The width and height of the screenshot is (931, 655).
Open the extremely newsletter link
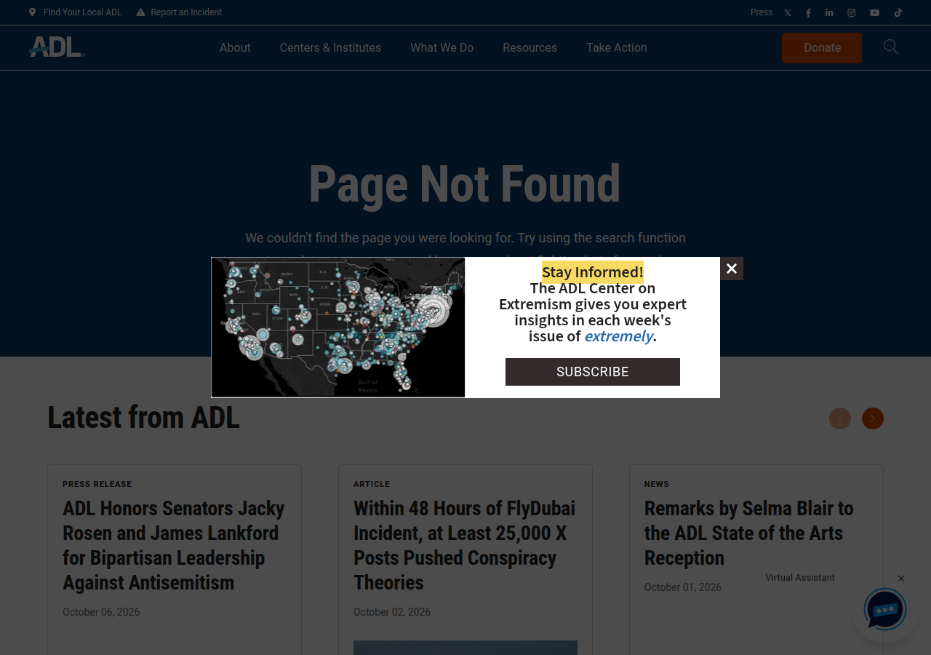618,336
